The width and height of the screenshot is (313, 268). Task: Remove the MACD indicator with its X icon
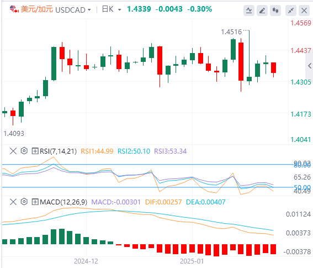13,202
